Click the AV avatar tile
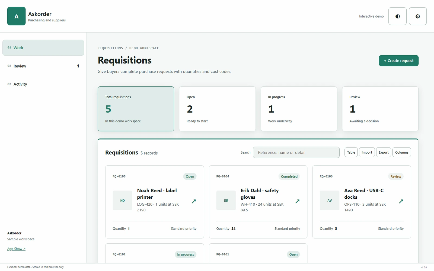 [330, 201]
